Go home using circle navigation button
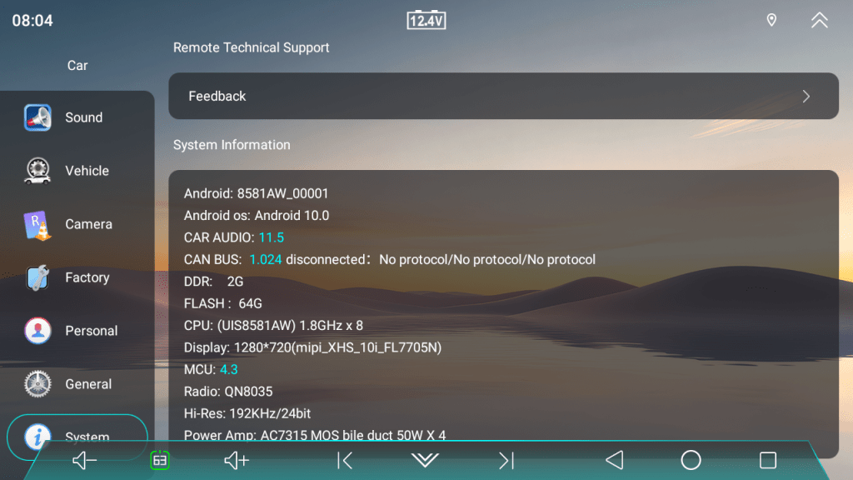 [x=691, y=460]
